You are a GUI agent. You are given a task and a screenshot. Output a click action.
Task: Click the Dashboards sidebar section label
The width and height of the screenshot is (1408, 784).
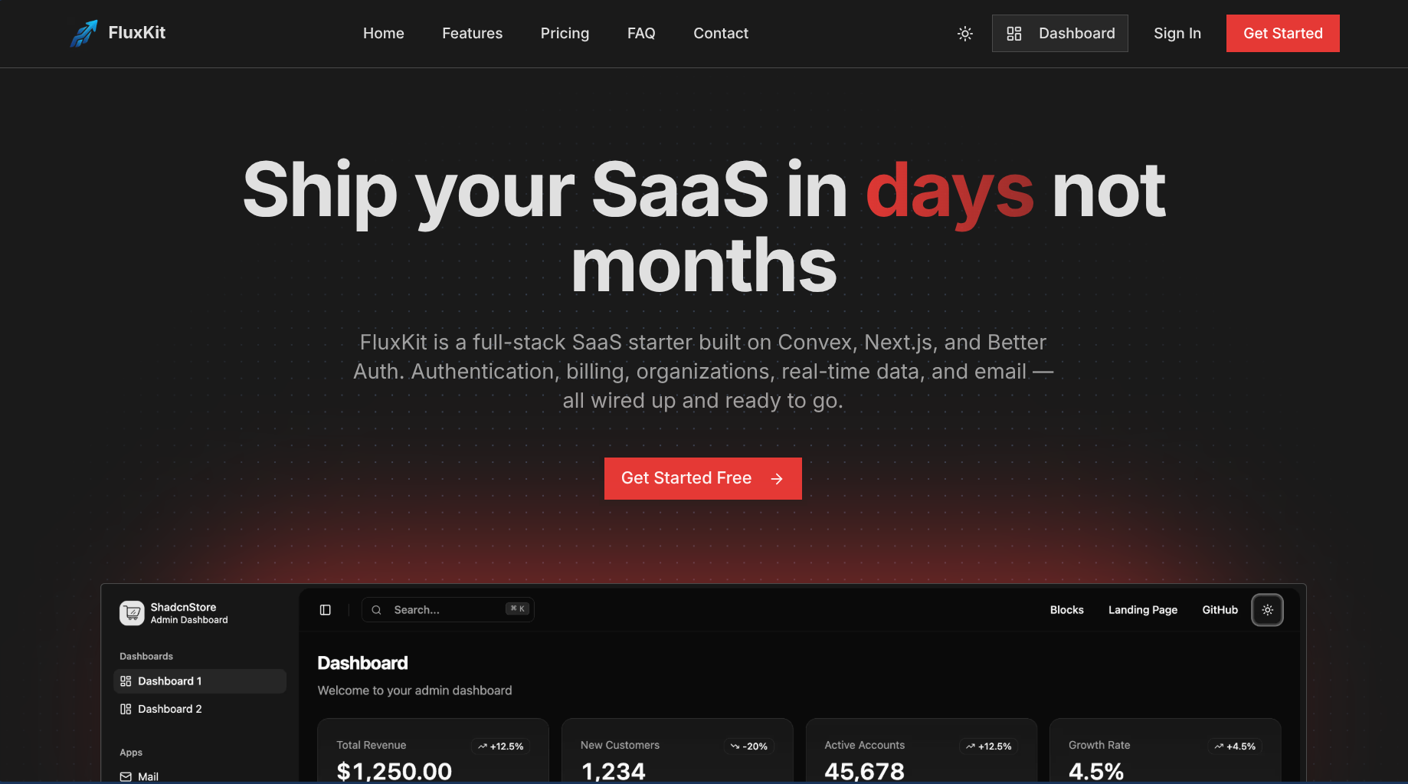coord(146,656)
